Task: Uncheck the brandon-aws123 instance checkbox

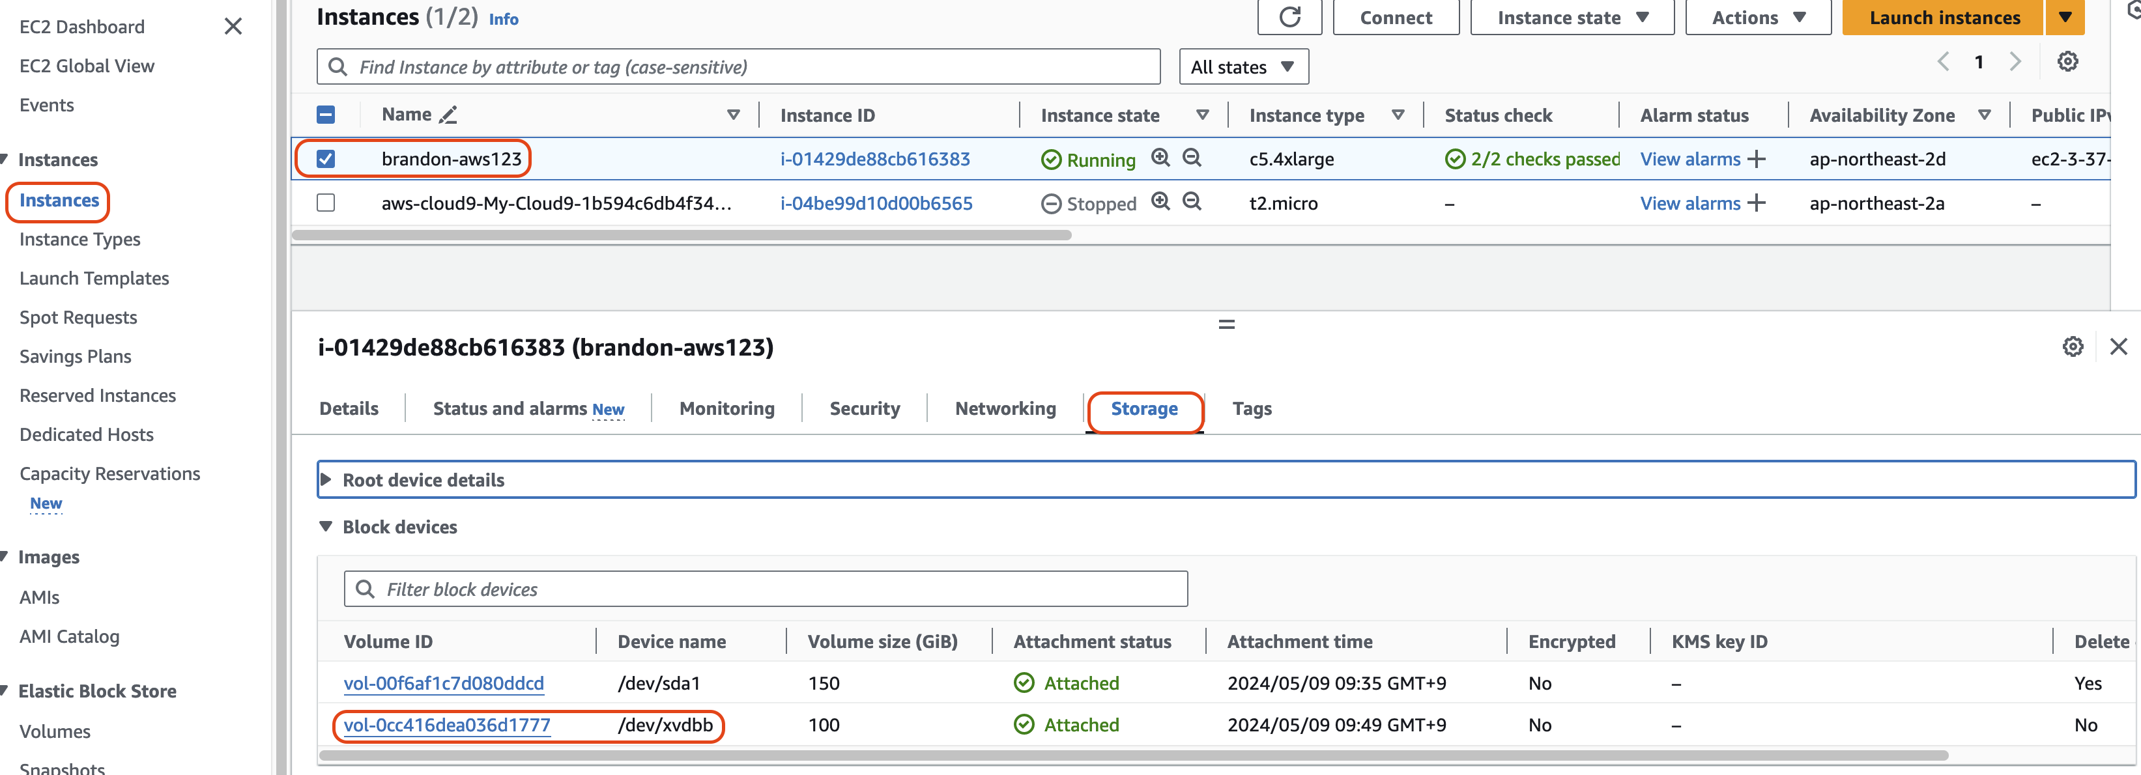Action: click(x=326, y=159)
